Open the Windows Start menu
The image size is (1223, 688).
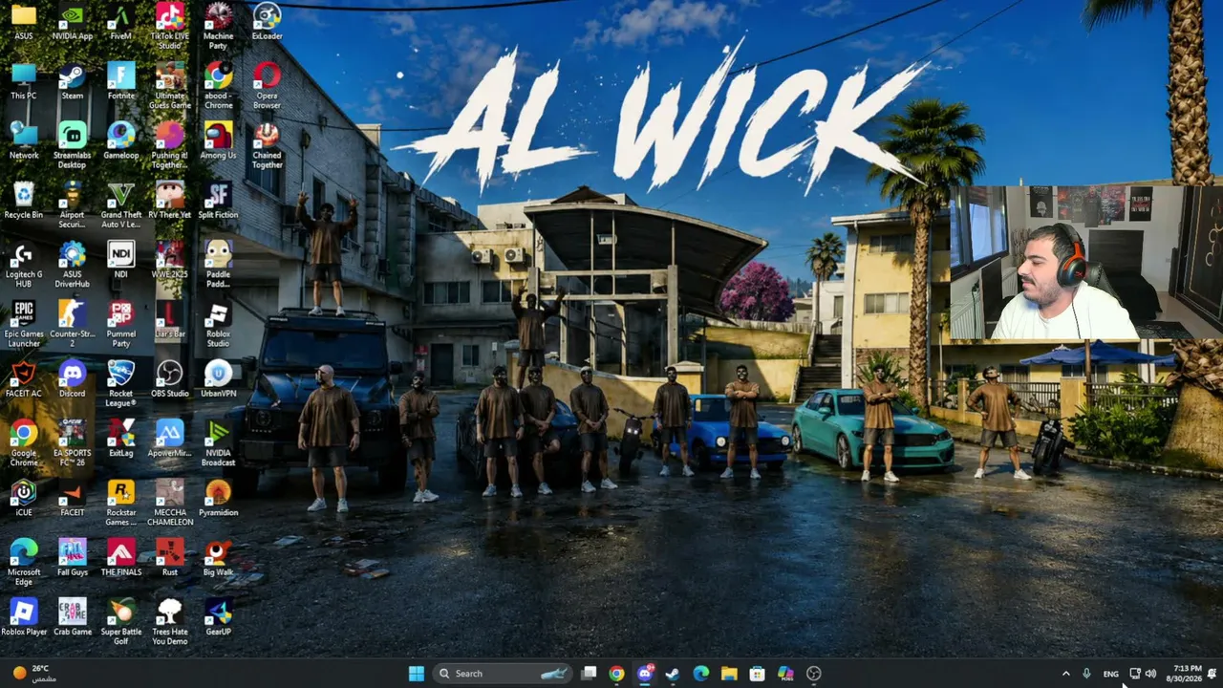click(417, 674)
